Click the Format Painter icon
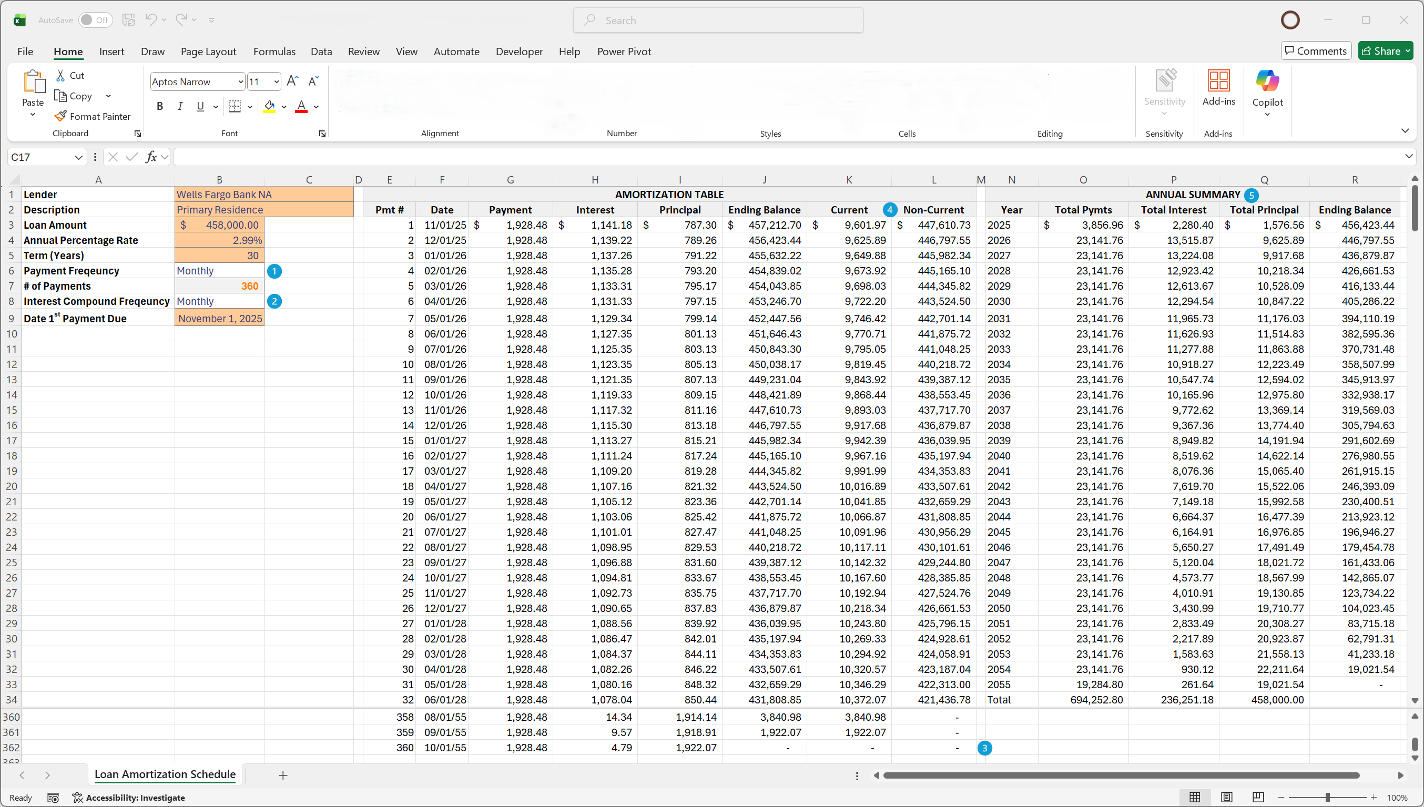Screen dimensions: 1424x807 pos(60,116)
